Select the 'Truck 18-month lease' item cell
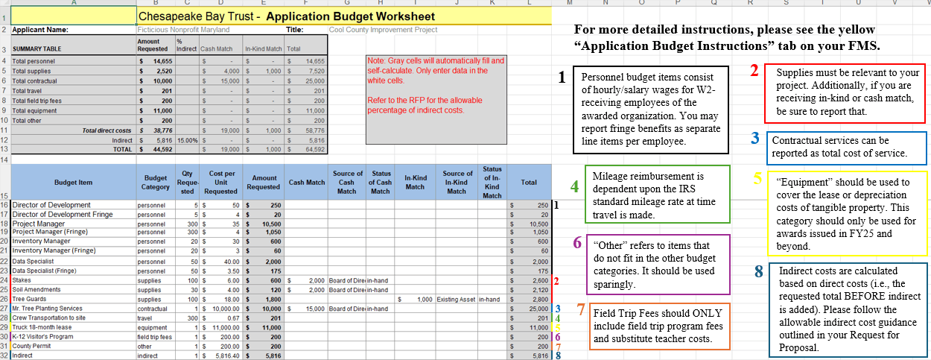This screenshot has height=360, width=931. (x=74, y=327)
